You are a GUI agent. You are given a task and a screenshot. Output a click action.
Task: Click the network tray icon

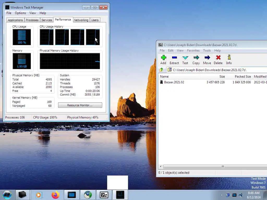234,195
